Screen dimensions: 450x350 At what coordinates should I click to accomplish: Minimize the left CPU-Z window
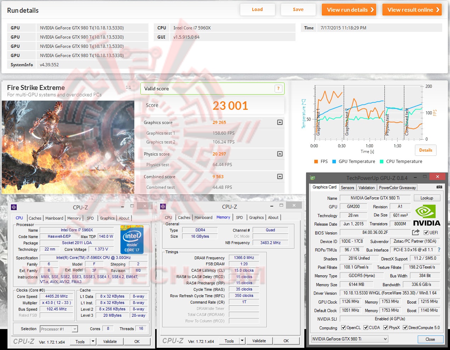(x=122, y=207)
